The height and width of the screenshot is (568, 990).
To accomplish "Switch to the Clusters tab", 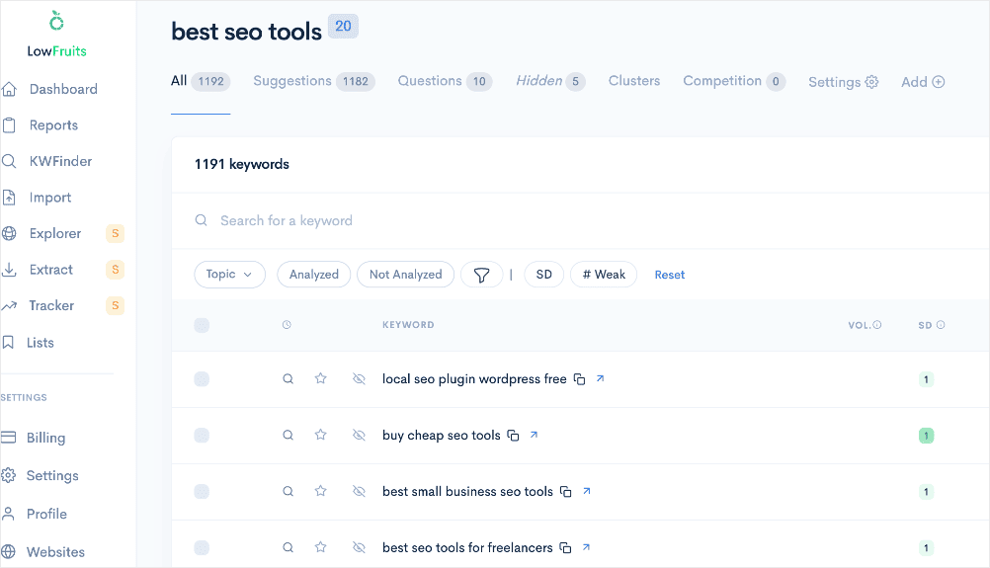I will click(634, 81).
